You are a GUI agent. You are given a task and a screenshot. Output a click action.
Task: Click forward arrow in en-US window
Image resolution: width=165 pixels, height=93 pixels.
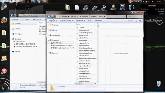tap(52, 17)
